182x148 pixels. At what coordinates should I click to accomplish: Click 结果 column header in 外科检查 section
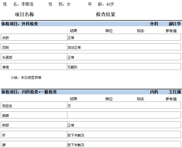[x=73, y=31]
